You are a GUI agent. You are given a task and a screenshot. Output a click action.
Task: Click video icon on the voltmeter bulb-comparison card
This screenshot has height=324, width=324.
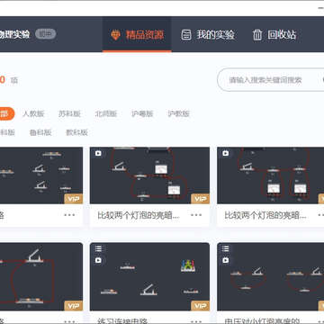226,153
